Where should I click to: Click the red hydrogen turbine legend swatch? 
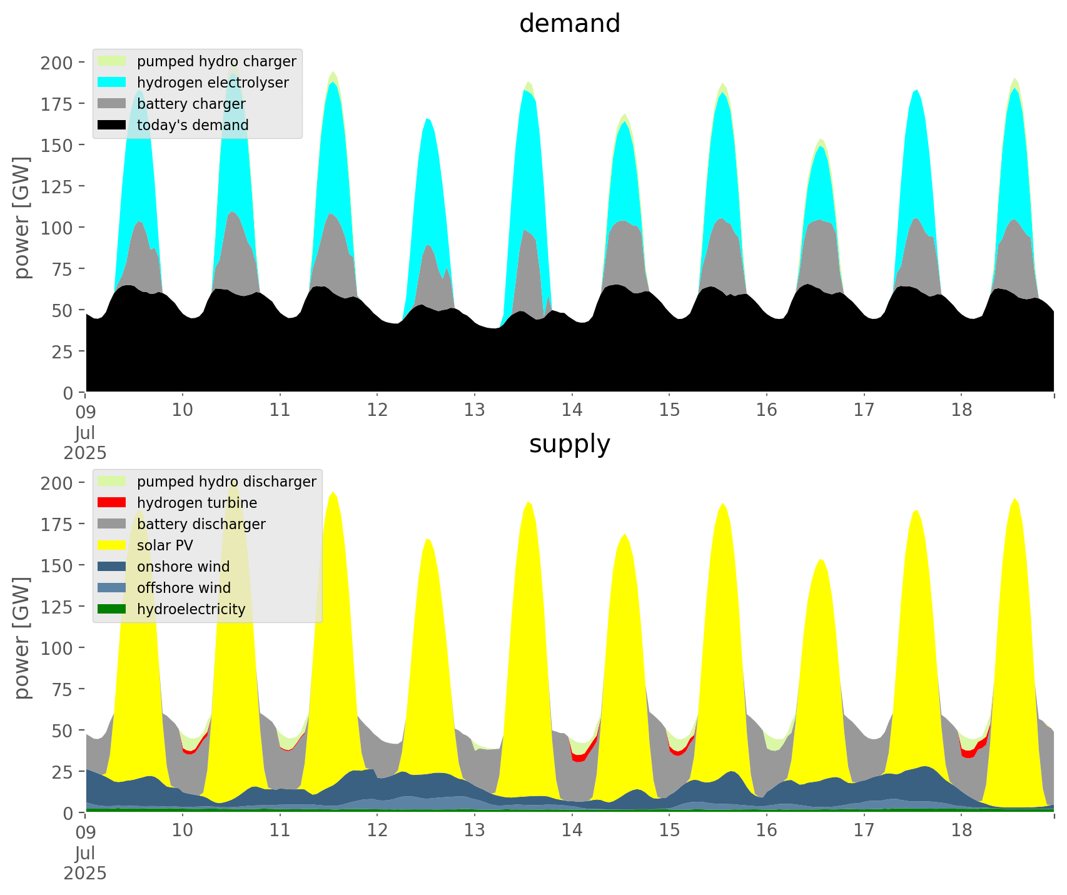point(112,503)
